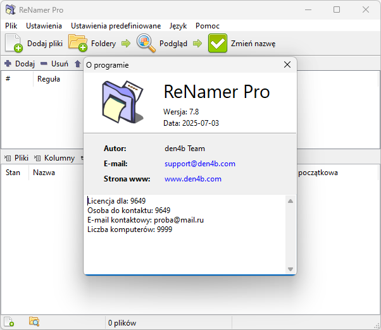Maximize the ReNamer Pro window
The image size is (381, 330).
pos(337,9)
